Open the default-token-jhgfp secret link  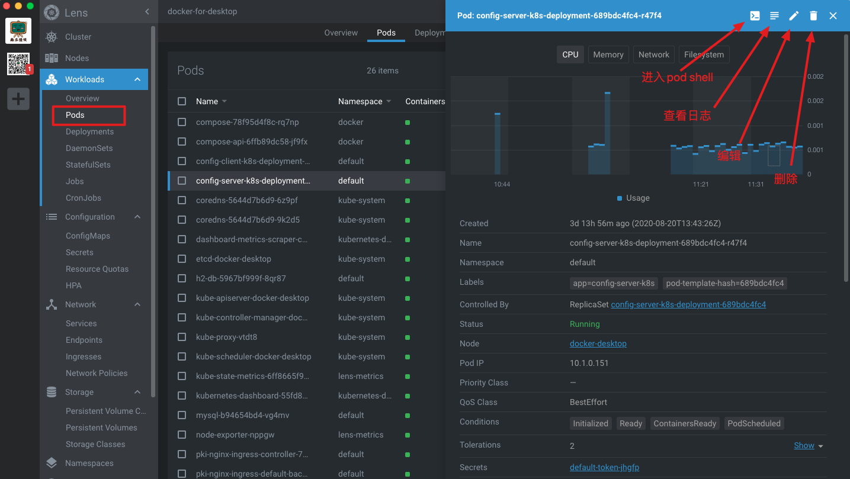[604, 467]
